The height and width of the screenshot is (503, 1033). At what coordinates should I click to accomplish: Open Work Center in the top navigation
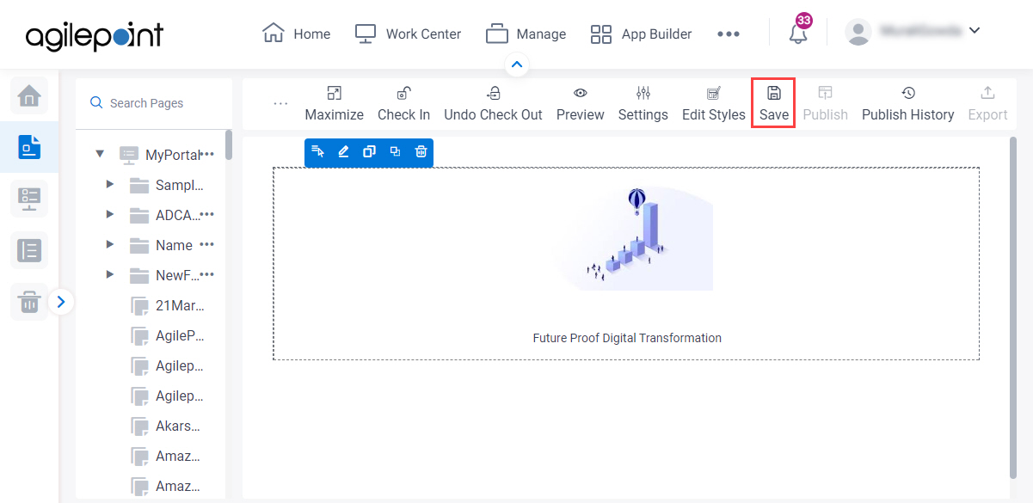pos(408,34)
